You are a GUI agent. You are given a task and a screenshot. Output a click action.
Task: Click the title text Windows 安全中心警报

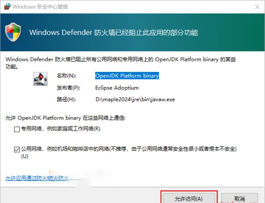(40, 7)
